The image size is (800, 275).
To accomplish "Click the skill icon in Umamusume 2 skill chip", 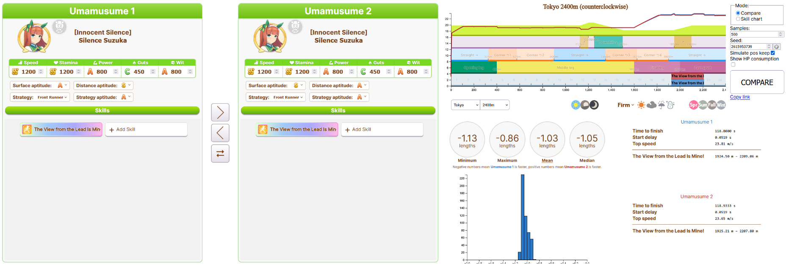I will [263, 129].
